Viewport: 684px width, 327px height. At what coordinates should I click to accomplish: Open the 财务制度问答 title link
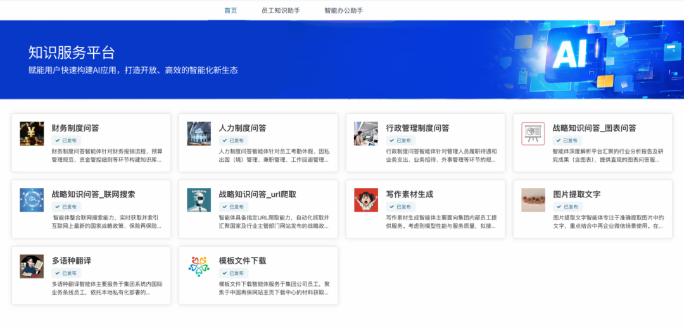[75, 128]
